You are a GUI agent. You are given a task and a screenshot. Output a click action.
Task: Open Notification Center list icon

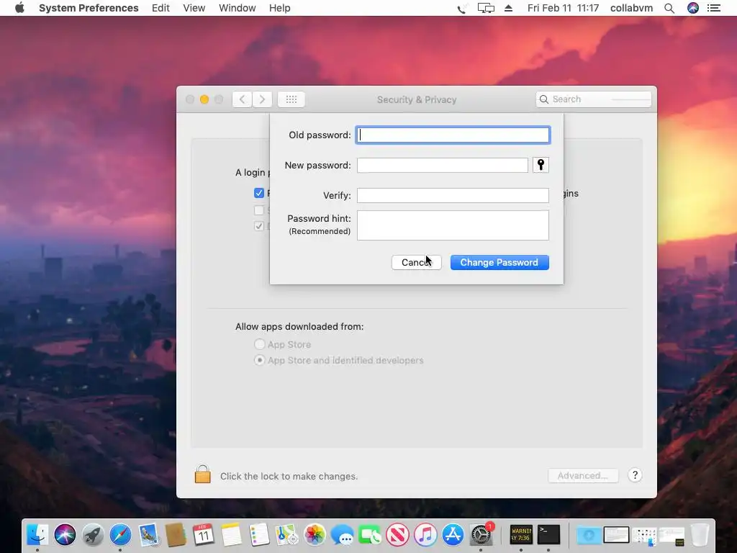point(713,8)
